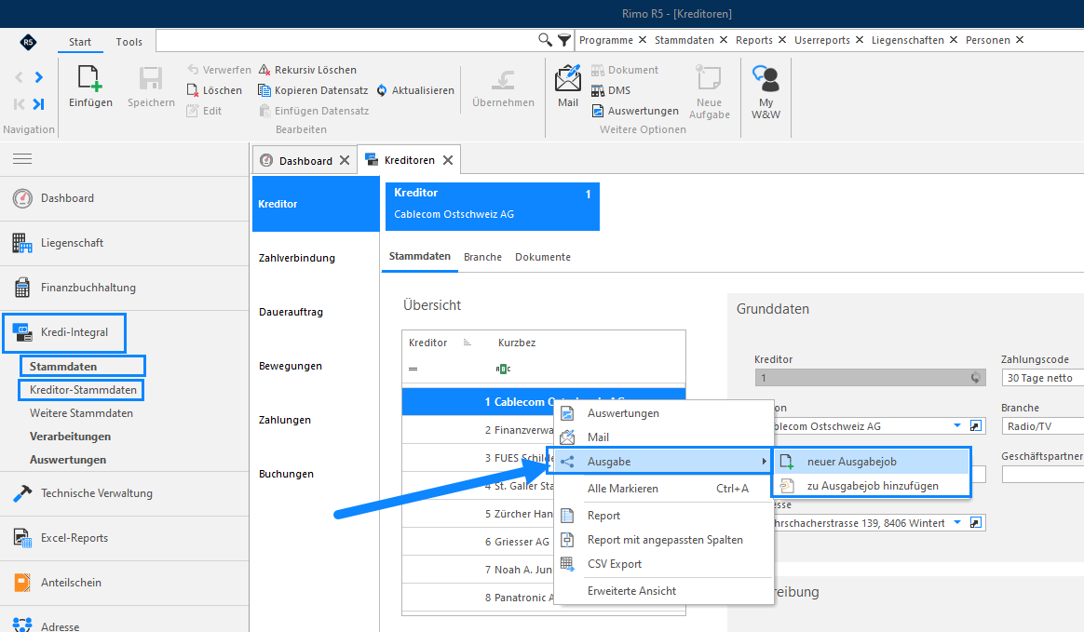Switch to the Branche tab
The image size is (1084, 632).
point(482,257)
